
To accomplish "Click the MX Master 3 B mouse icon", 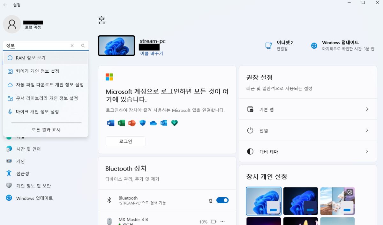I will click(x=109, y=221).
